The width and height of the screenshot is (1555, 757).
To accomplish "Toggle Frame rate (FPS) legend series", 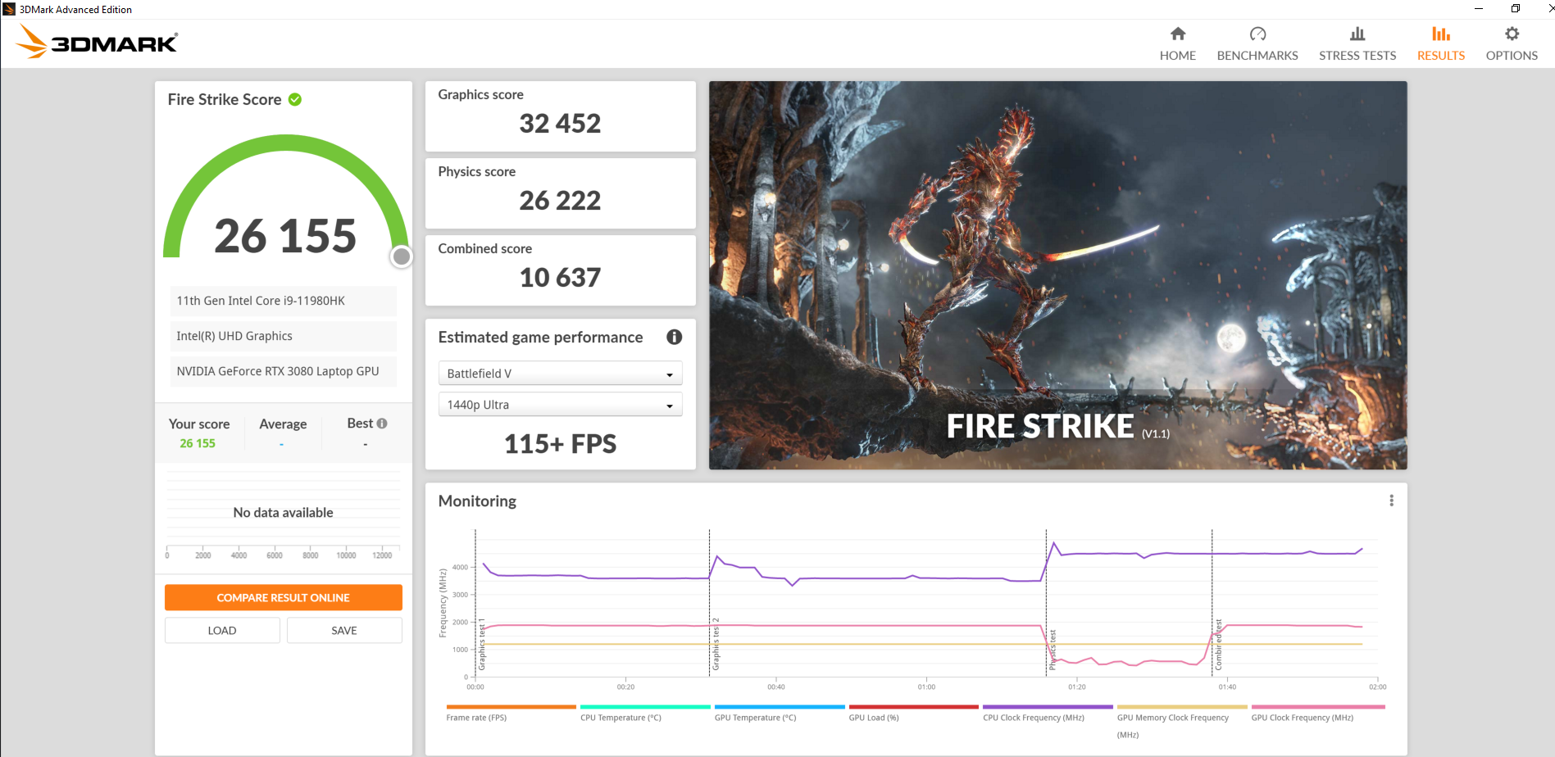I will pos(476,718).
